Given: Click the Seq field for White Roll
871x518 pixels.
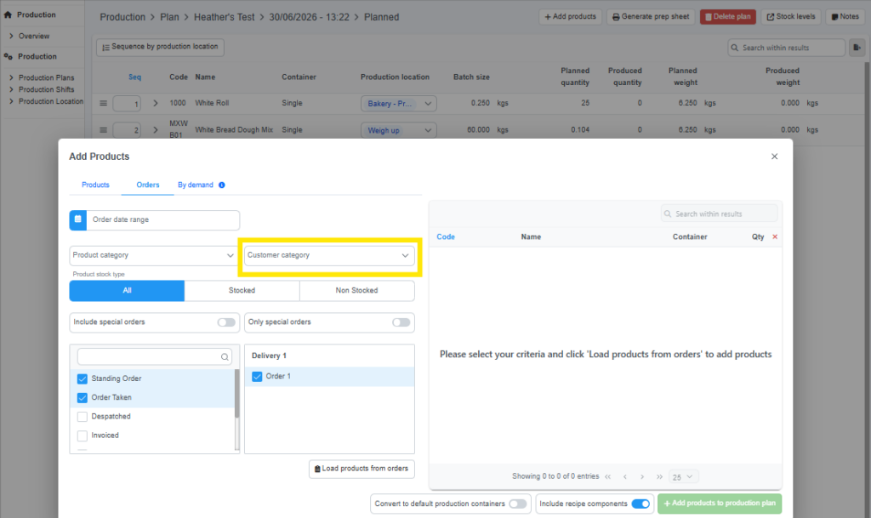Looking at the screenshot, I should pos(127,104).
